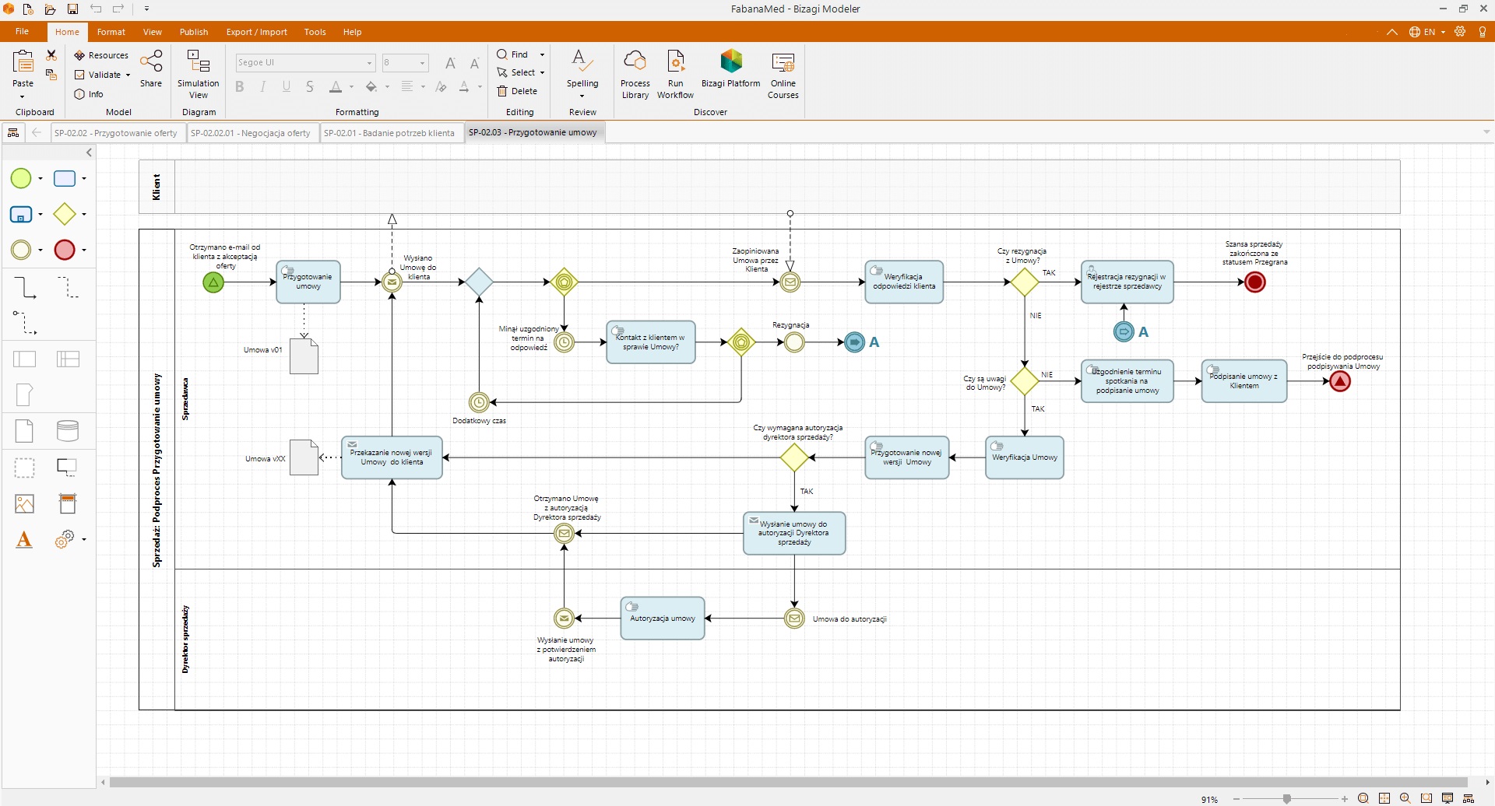The image size is (1495, 806).
Task: Open the font size dropdown
Action: (423, 63)
